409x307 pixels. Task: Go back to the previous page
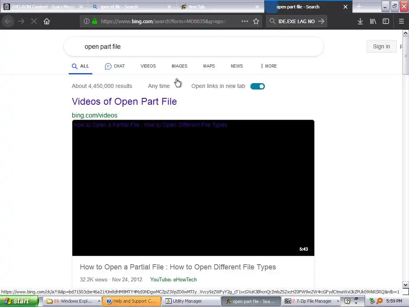8,22
